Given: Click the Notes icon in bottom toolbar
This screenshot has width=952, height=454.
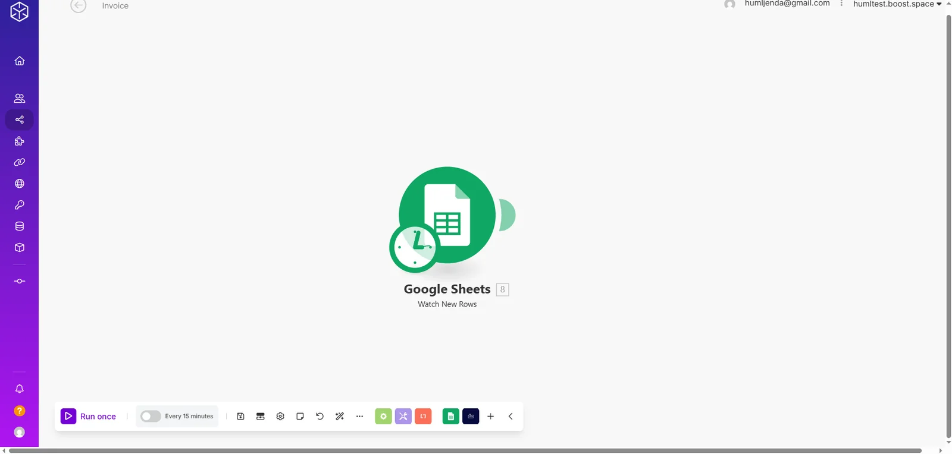Looking at the screenshot, I should [300, 417].
